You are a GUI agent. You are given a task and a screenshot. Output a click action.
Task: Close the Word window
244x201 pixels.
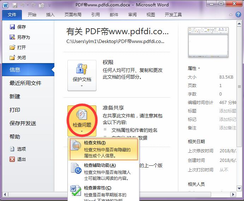(x=234, y=4)
